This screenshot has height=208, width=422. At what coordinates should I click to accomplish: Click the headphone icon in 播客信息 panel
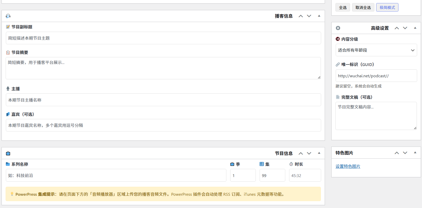8,16
